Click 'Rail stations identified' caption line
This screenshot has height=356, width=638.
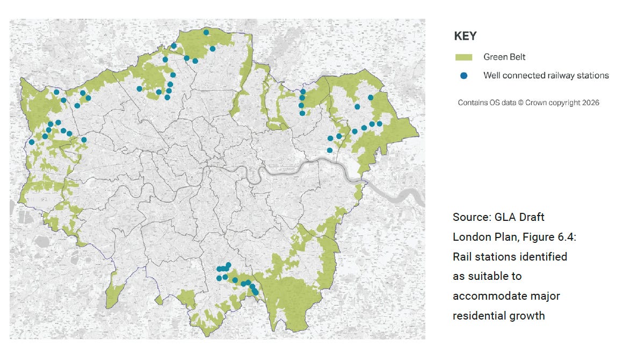point(510,256)
